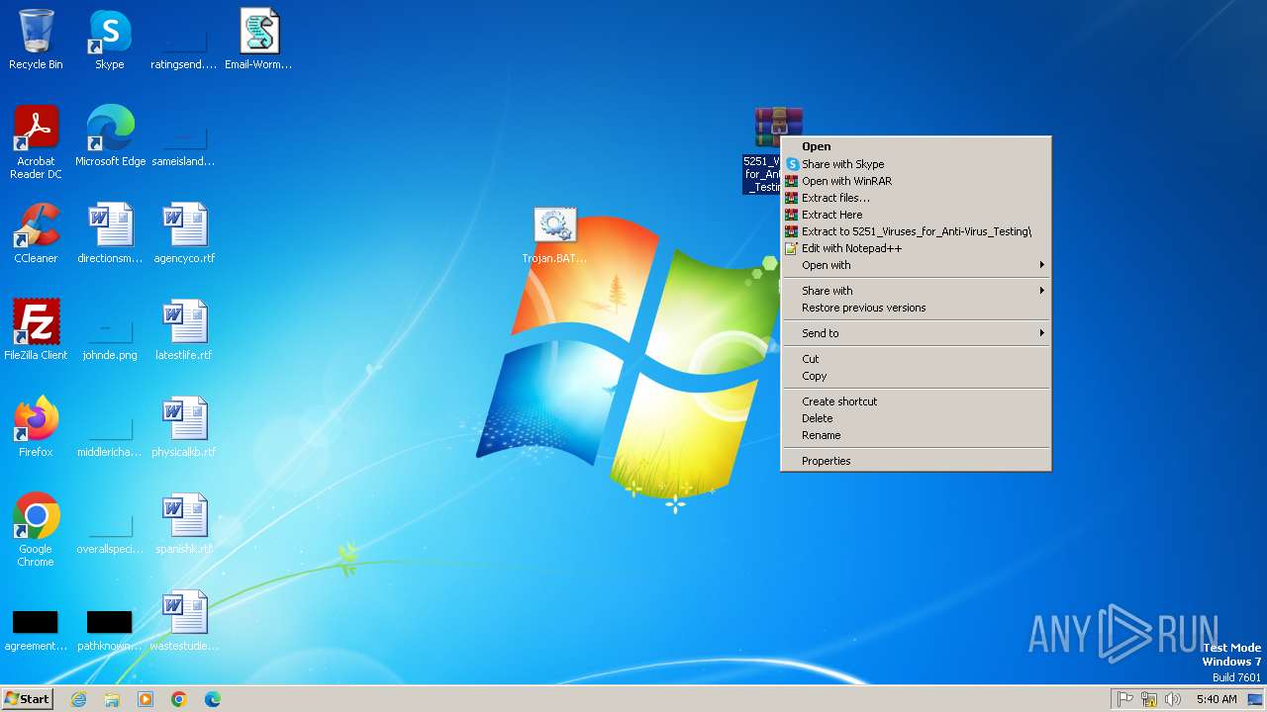The height and width of the screenshot is (712, 1267).
Task: Open Chrome from the taskbar
Action: click(179, 699)
